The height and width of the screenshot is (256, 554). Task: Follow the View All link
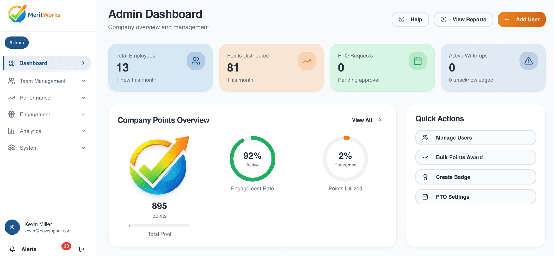[x=367, y=120]
